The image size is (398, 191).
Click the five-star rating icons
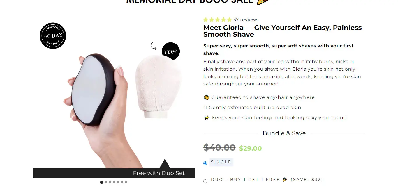point(218,20)
